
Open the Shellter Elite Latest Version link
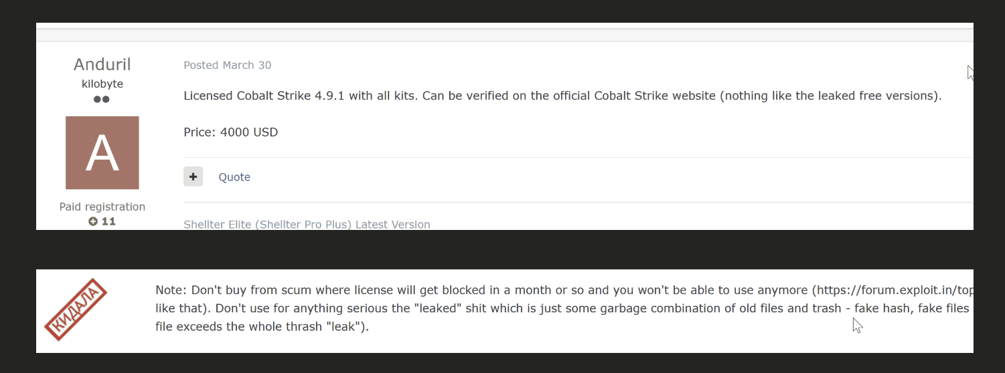307,225
